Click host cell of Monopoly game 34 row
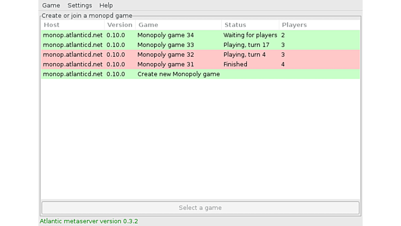401x226 pixels. pyautogui.click(x=73, y=35)
